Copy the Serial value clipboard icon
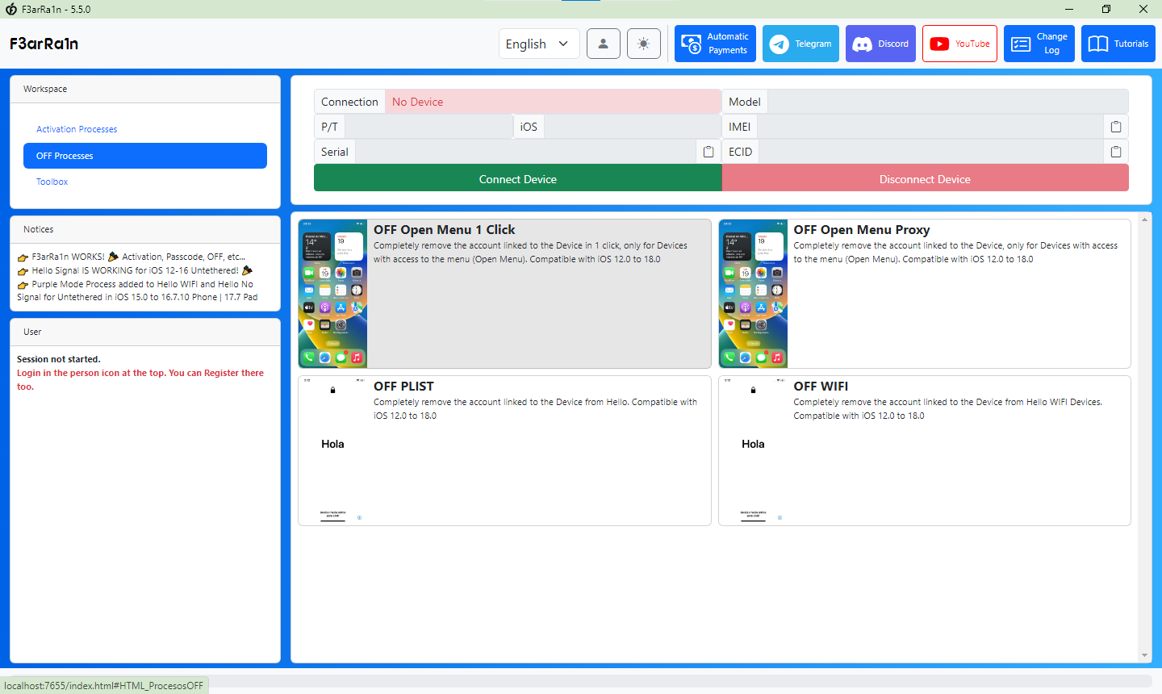 point(708,152)
